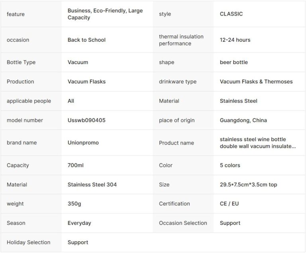Click the 'Guangdong, China' place of origin
Viewport: 306px width, 253px height.
click(243, 120)
